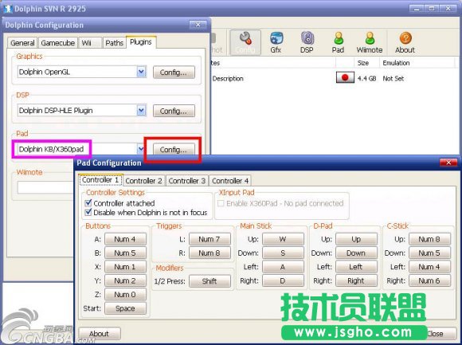Click the Pad Config... button
The width and height of the screenshot is (462, 345).
tap(174, 150)
